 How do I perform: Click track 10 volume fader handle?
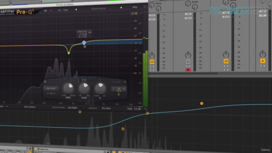[x=161, y=33]
